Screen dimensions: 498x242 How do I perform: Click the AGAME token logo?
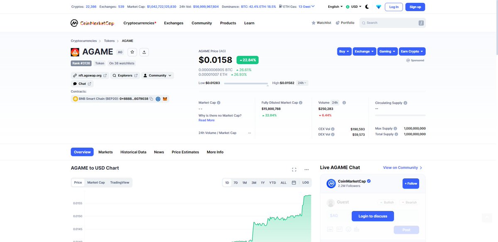pyautogui.click(x=75, y=52)
